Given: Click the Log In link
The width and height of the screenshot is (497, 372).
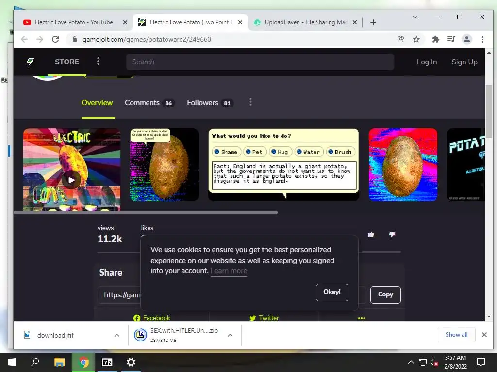Looking at the screenshot, I should (427, 62).
